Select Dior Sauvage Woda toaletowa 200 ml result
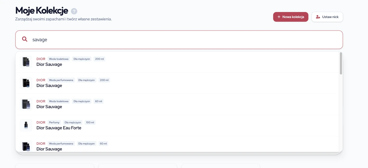Image resolution: width=368 pixels, height=168 pixels. click(49, 65)
